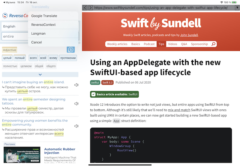Click the browser forward arrow button
The height and width of the screenshot is (167, 240).
point(90,8)
